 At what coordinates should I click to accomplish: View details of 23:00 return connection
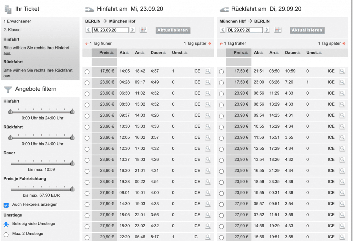pos(342,82)
